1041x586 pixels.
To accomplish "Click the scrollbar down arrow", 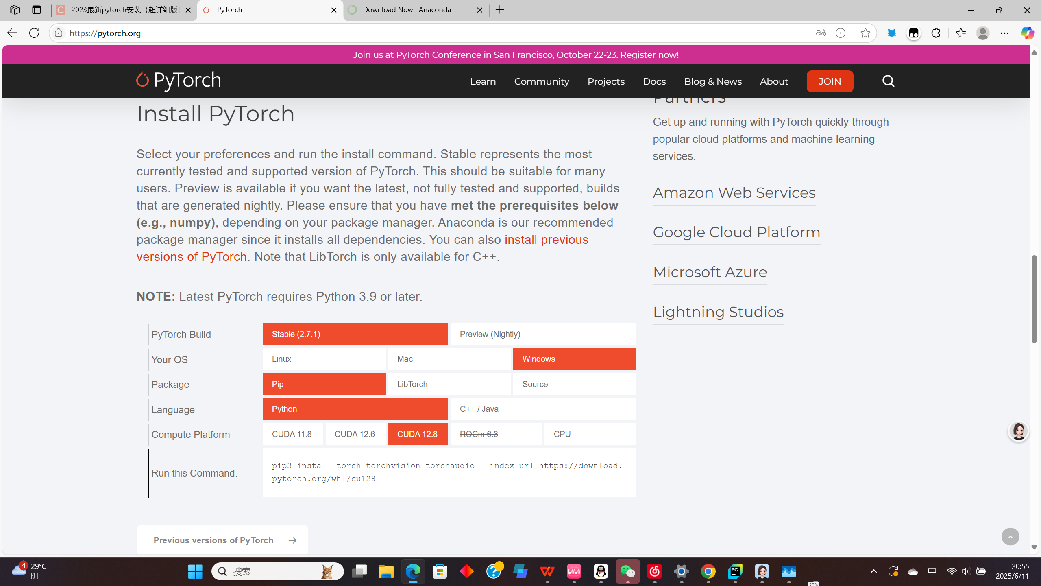I will [1034, 547].
